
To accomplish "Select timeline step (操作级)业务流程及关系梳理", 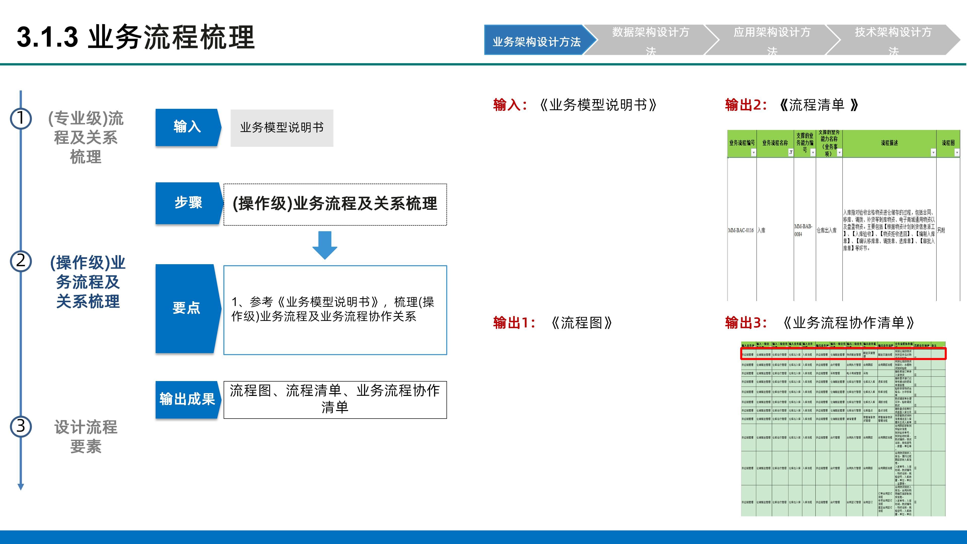I will tap(88, 282).
